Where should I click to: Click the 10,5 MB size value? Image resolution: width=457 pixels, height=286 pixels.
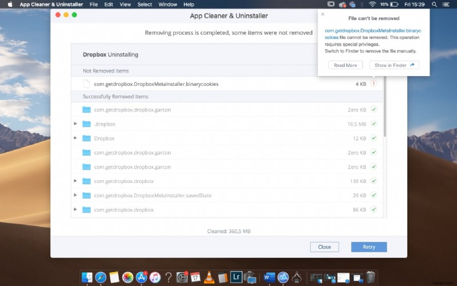(x=356, y=124)
